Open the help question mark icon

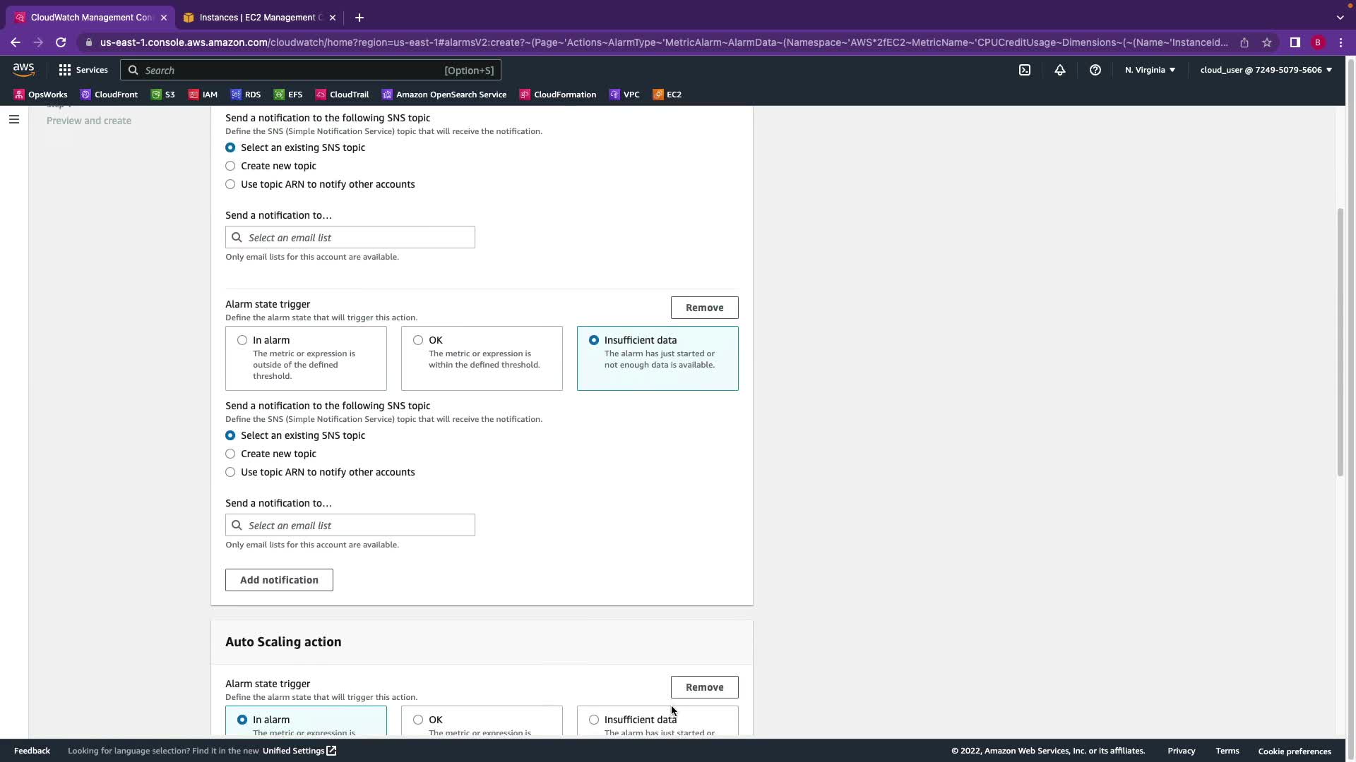click(1095, 70)
